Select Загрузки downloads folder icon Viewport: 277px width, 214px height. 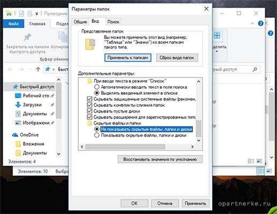(18, 105)
